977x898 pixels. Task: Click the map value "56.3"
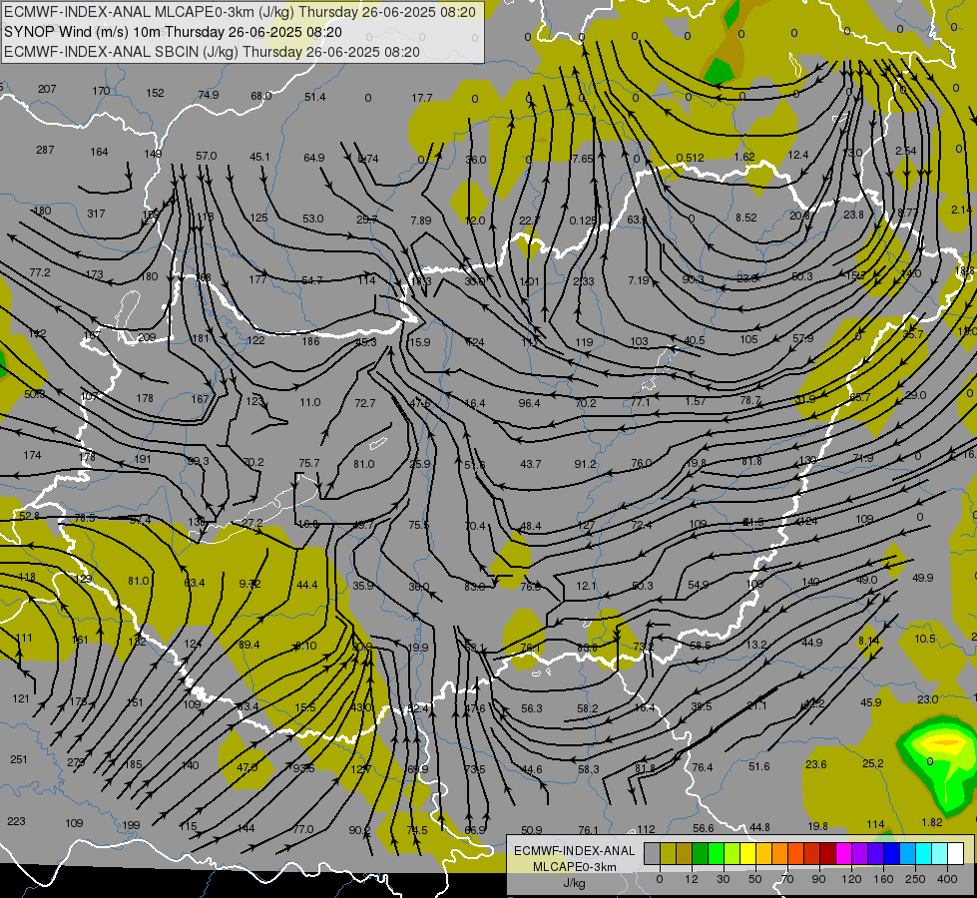click(x=532, y=708)
